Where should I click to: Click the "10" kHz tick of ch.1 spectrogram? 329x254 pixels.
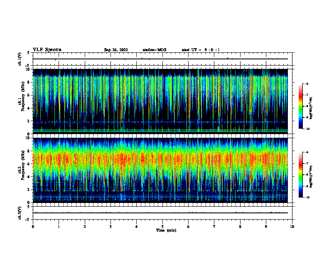tap(28, 69)
